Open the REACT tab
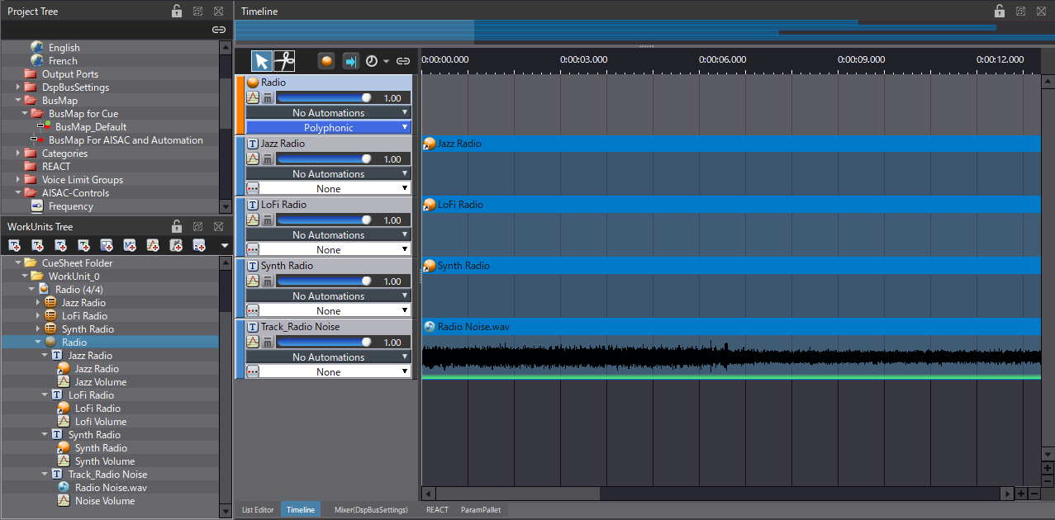The image size is (1055, 520). [437, 510]
